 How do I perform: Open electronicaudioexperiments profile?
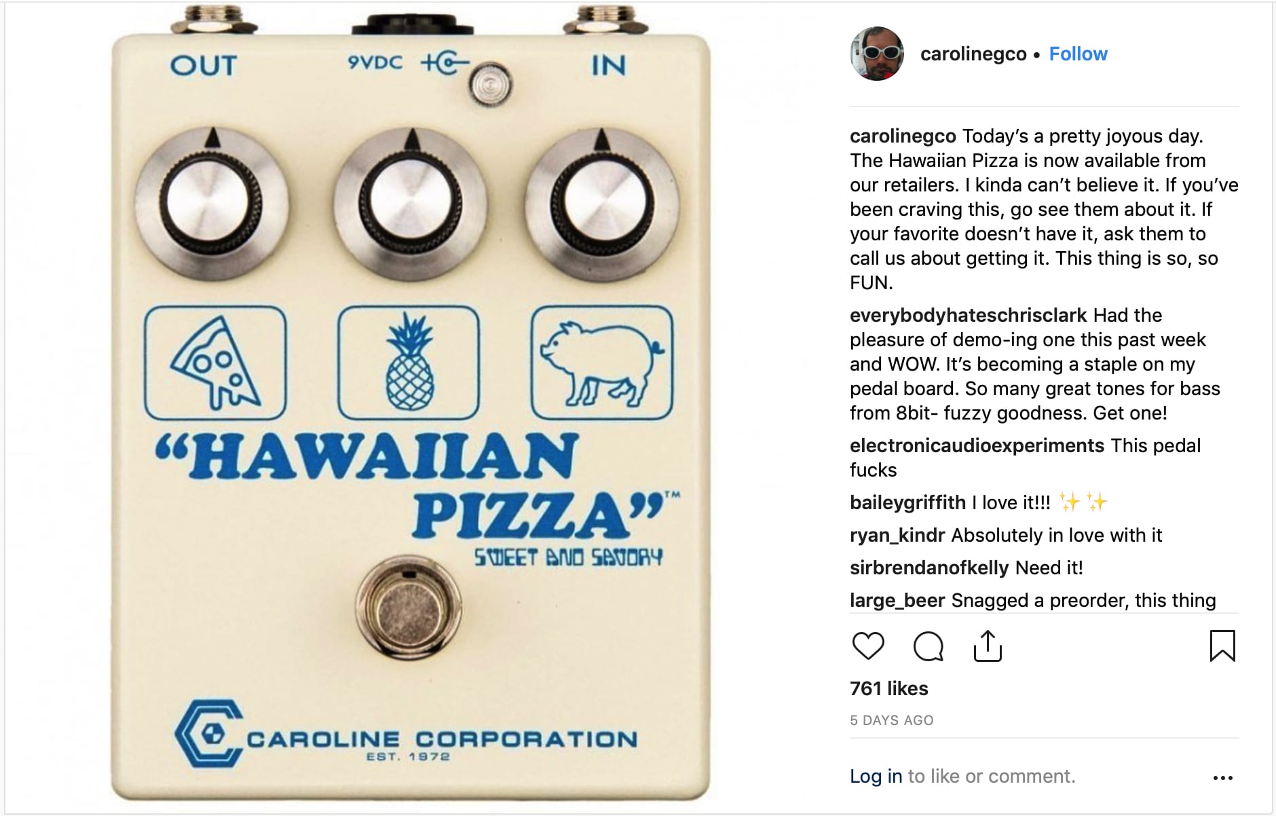pyautogui.click(x=977, y=445)
